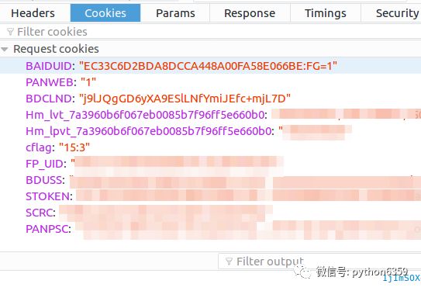
Task: Select the FP_UID cookie entry
Action: click(211, 164)
